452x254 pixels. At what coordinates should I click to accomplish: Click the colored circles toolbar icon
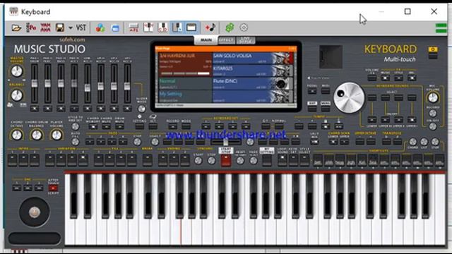pyautogui.click(x=100, y=28)
